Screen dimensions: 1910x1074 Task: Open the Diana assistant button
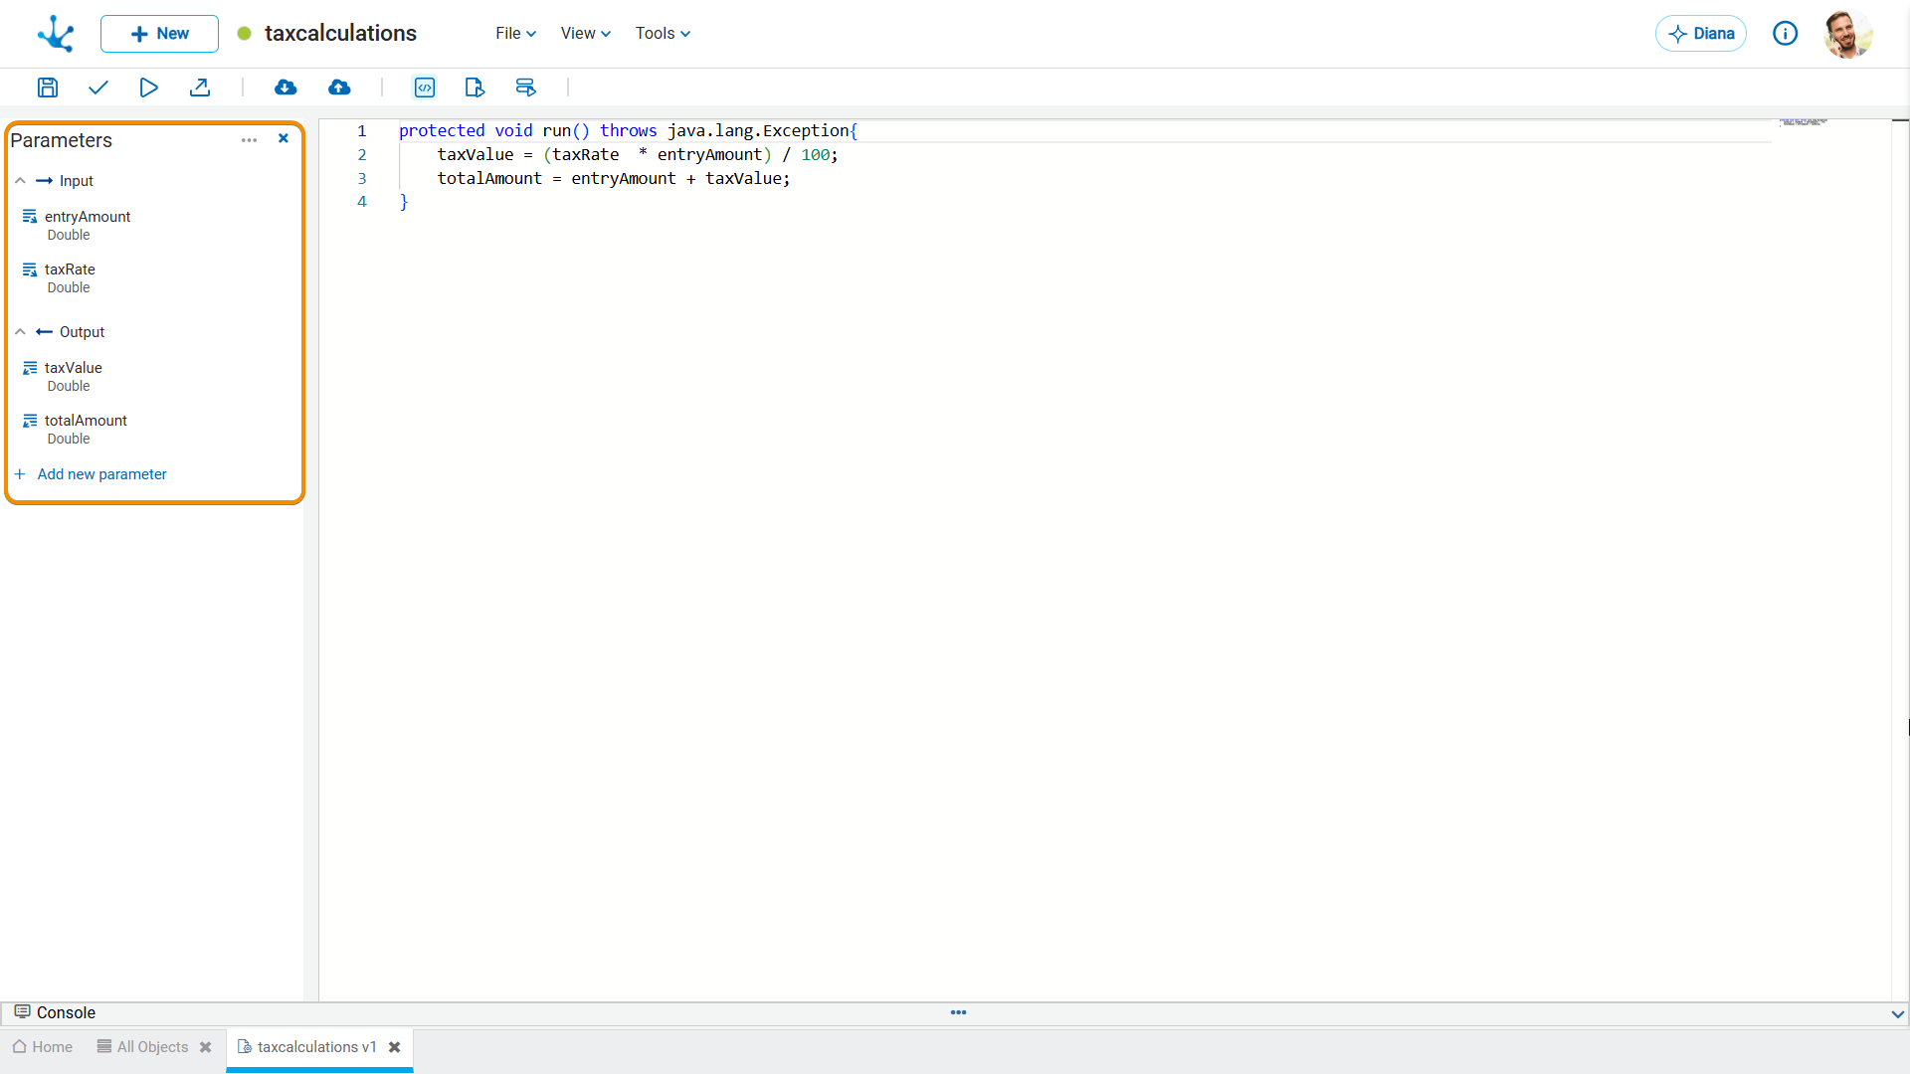1700,34
